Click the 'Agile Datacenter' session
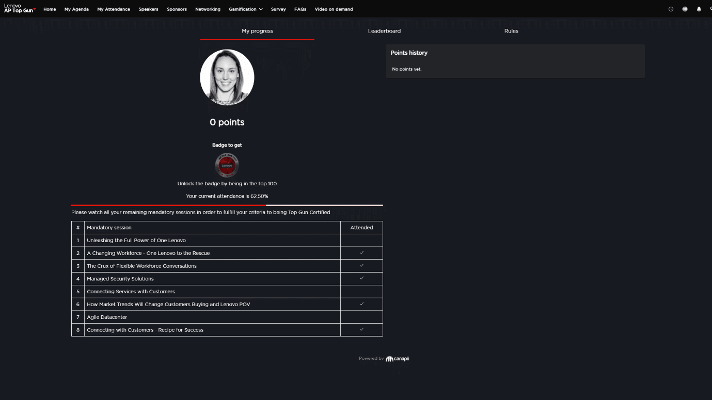 point(107,317)
